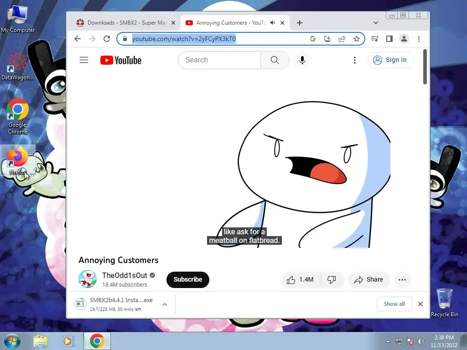Open the Action Center flag icon

click(410, 341)
